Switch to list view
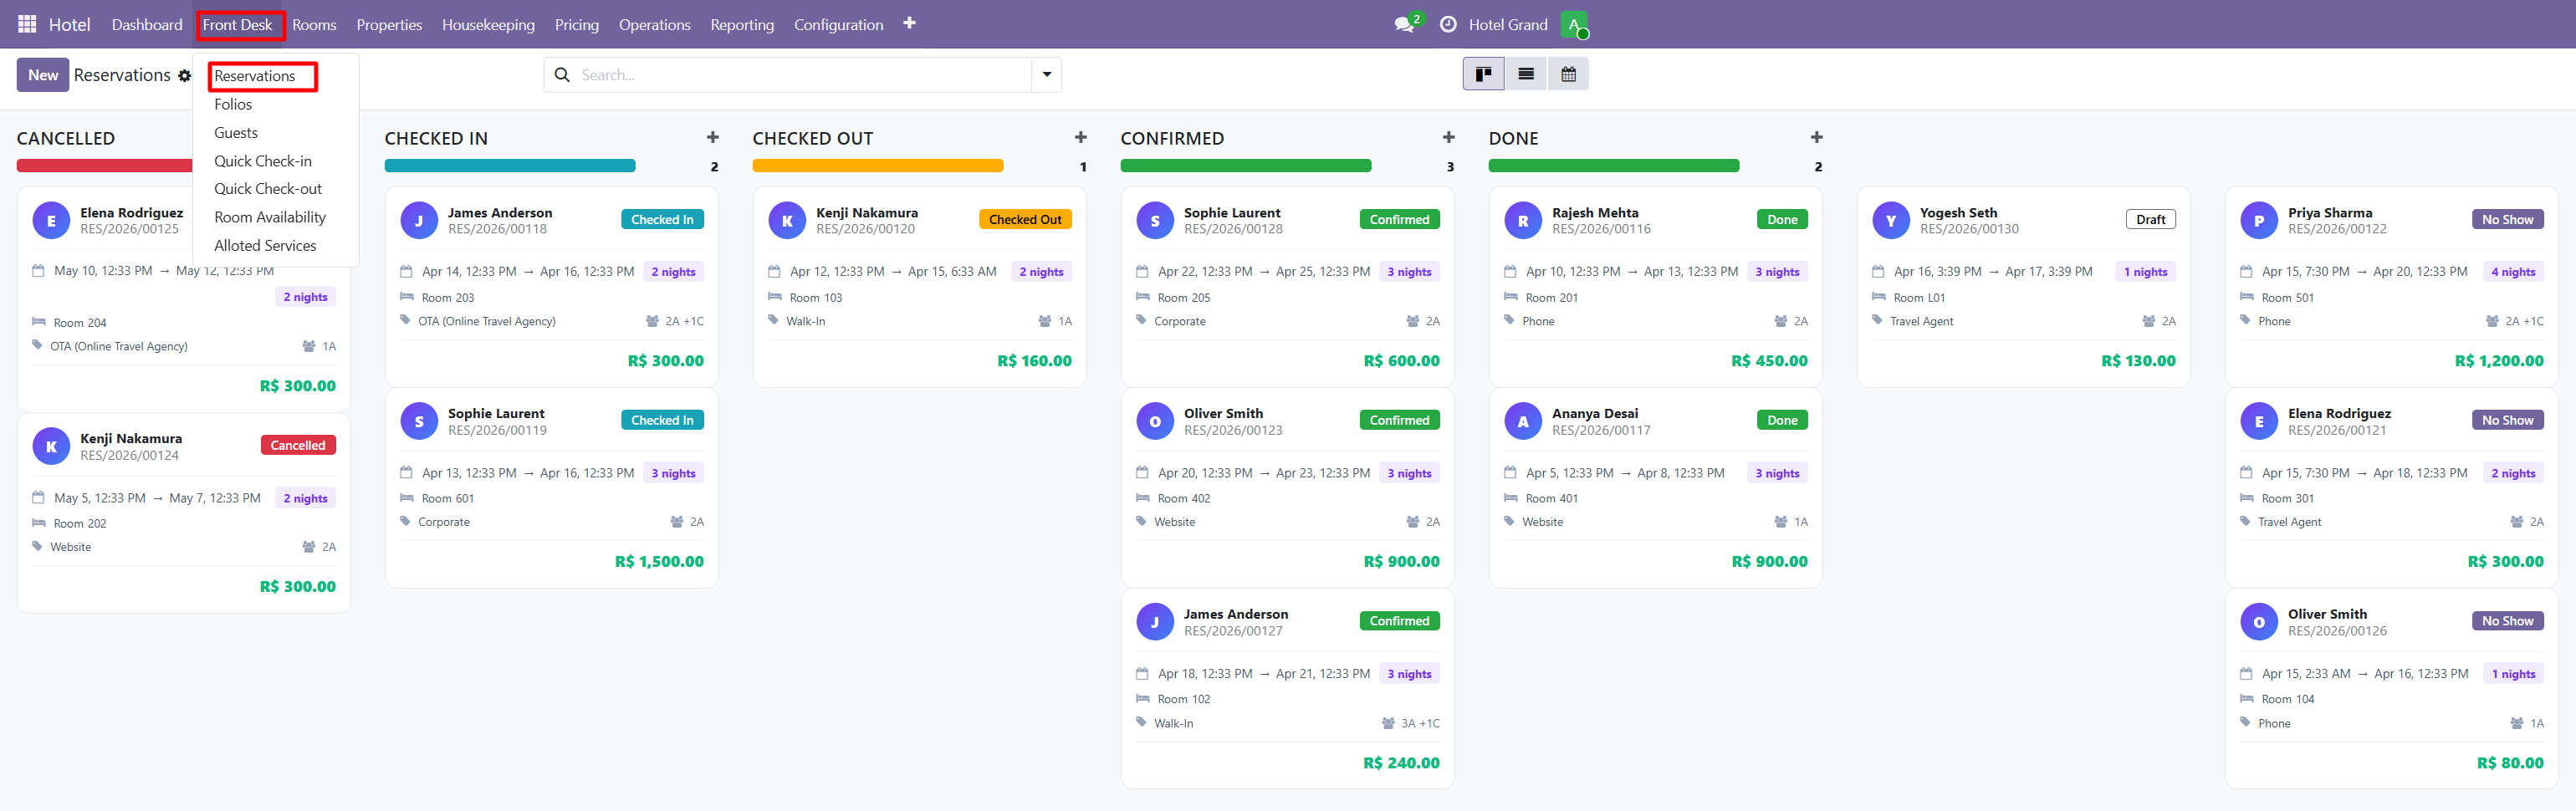This screenshot has height=811, width=2576. click(x=1526, y=73)
